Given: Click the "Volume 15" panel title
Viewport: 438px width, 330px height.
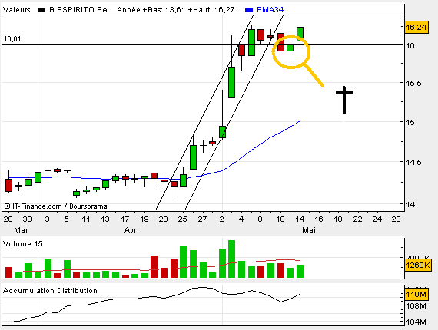Looking at the screenshot, I should point(23,244).
